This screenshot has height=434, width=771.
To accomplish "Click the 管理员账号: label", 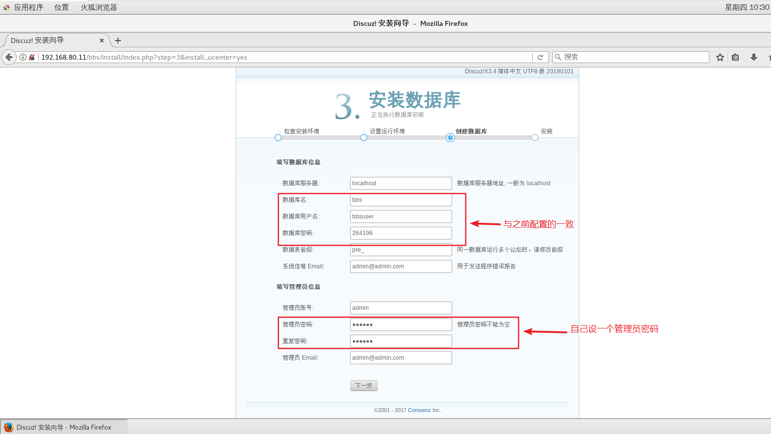I will pyautogui.click(x=298, y=308).
